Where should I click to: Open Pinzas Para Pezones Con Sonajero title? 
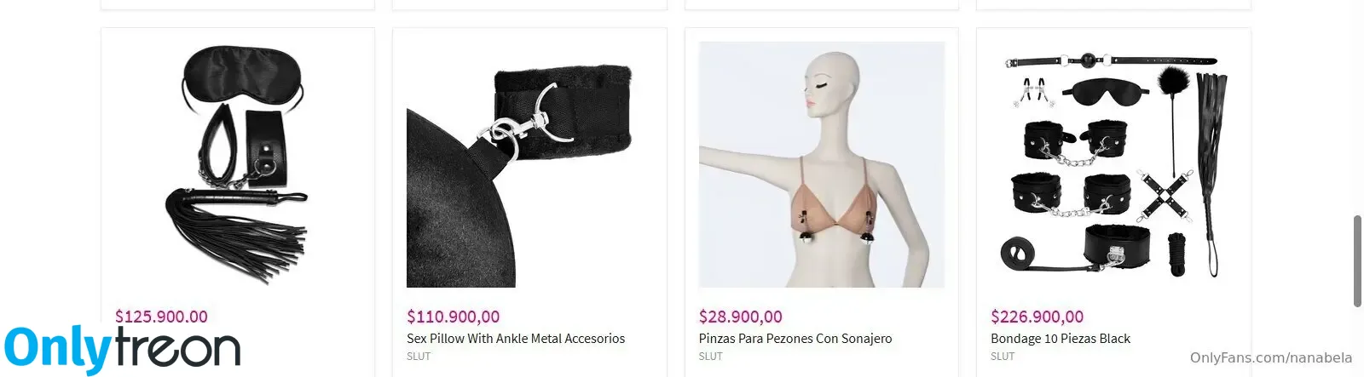tap(795, 339)
